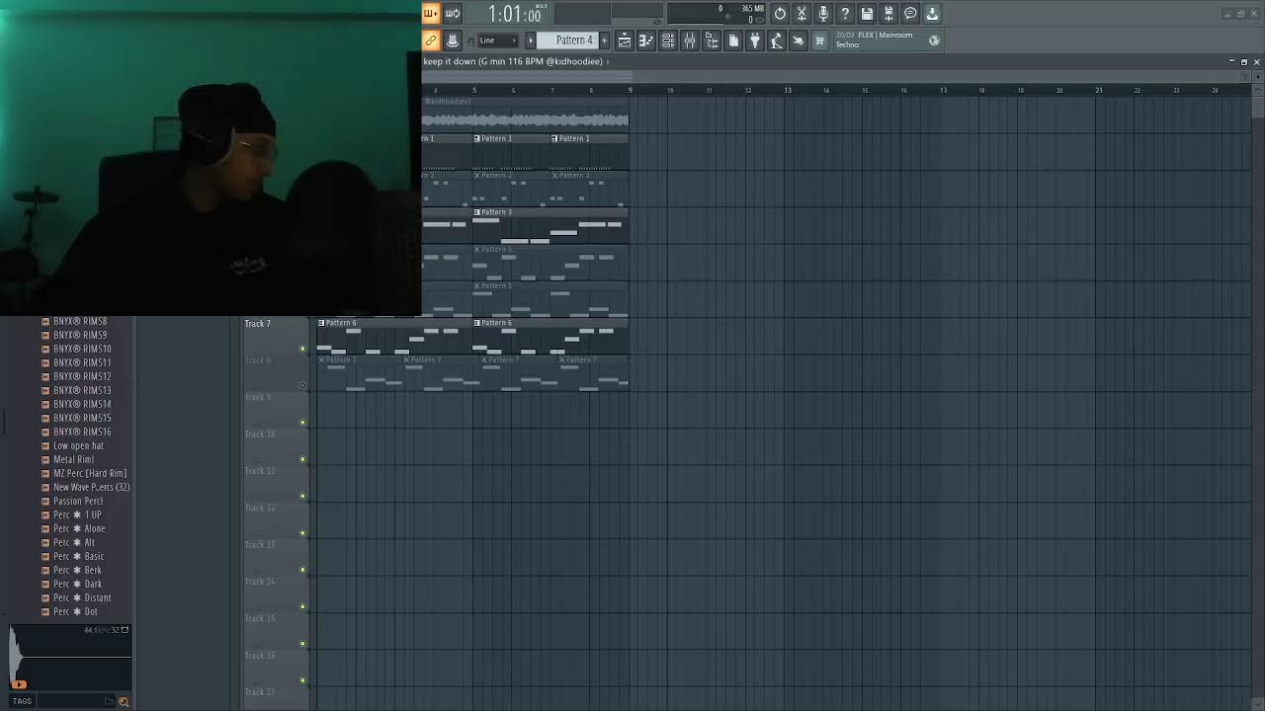Click bar 21 on the playlist ruler
1265x711 pixels.
(1098, 91)
